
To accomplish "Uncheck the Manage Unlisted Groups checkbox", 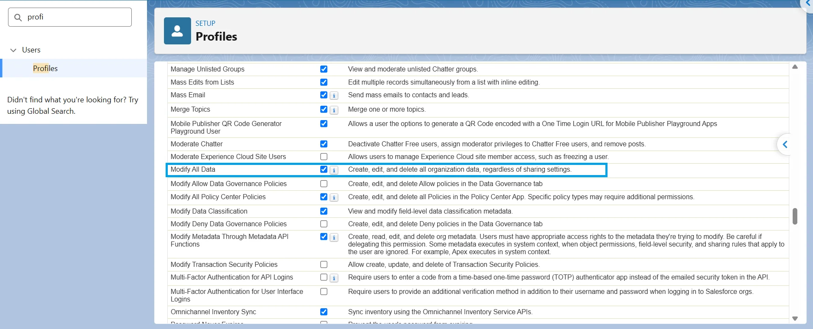I will (x=324, y=69).
